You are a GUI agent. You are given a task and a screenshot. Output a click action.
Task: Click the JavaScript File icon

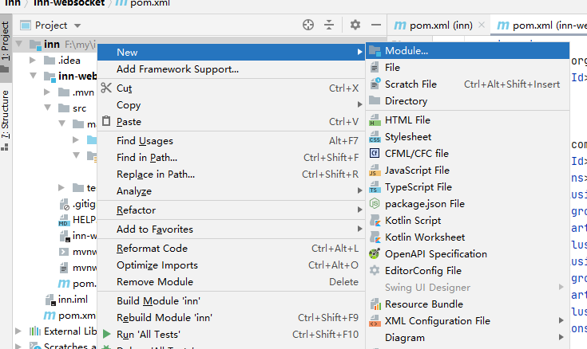pos(375,171)
